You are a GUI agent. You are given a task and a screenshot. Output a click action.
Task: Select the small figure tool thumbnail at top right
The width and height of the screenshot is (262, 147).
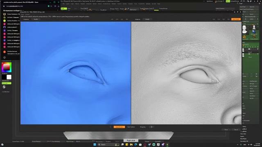[254, 27]
